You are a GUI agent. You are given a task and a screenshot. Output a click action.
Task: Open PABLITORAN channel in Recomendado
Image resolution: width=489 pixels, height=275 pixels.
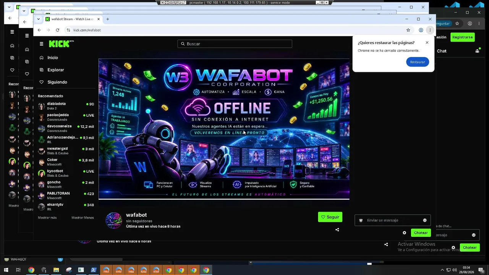pos(66,196)
